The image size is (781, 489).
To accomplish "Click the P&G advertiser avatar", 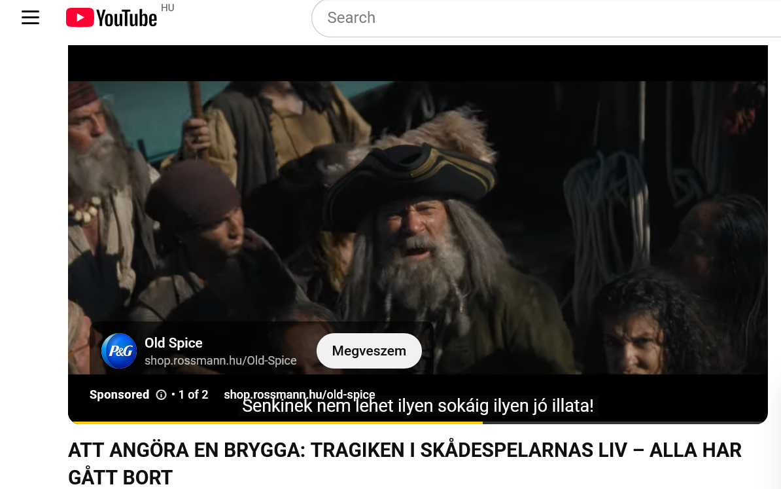I will tap(119, 351).
